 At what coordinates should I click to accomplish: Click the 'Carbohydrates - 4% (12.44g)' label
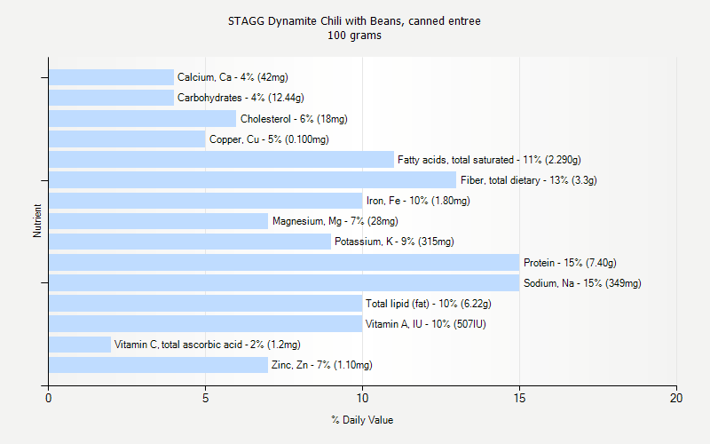click(x=241, y=98)
